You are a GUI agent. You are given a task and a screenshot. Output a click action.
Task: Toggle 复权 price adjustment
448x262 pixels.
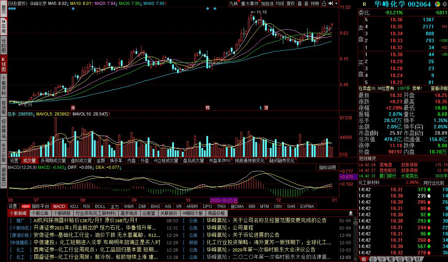click(x=291, y=3)
